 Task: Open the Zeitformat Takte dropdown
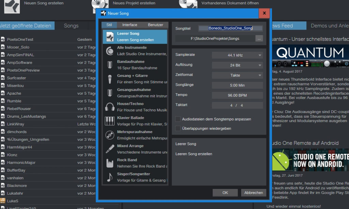point(237,75)
